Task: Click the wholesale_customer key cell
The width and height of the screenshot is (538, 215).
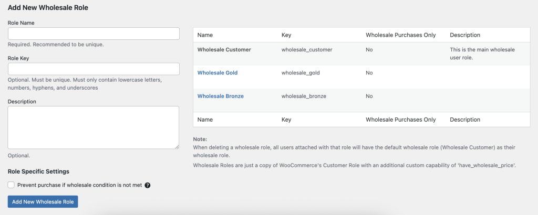Action: tap(307, 50)
